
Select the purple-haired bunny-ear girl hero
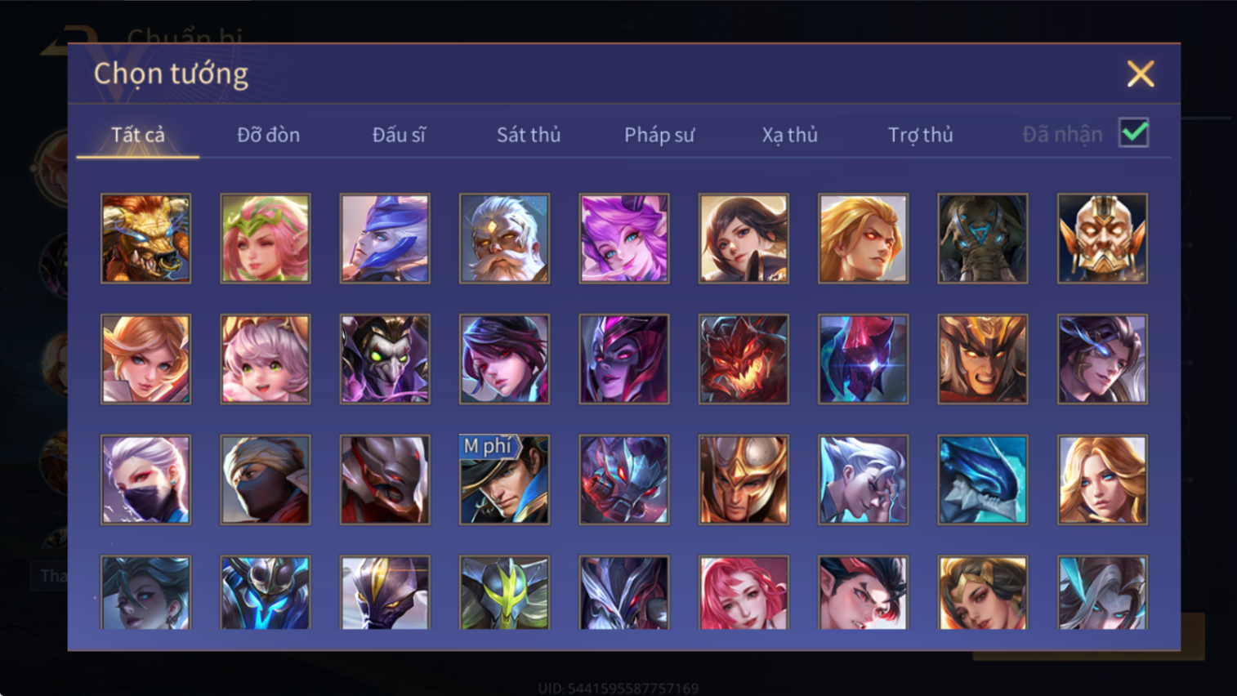click(624, 239)
